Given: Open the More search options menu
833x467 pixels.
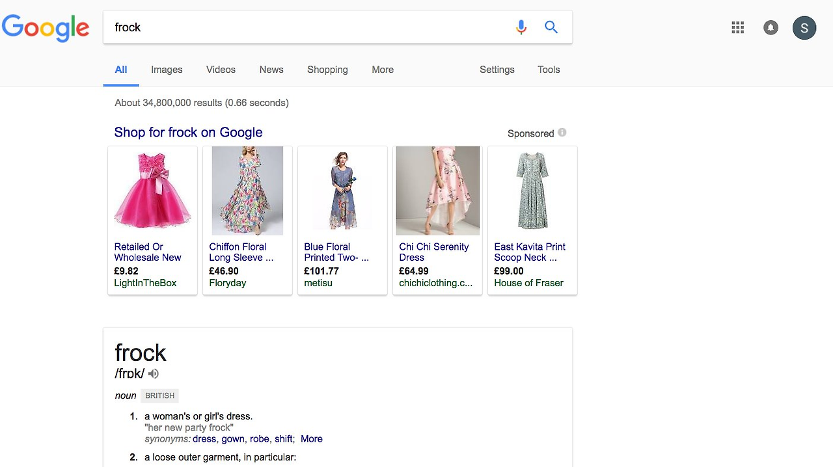Looking at the screenshot, I should point(383,70).
